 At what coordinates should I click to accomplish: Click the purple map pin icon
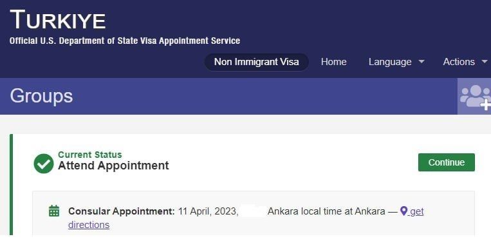pos(404,211)
